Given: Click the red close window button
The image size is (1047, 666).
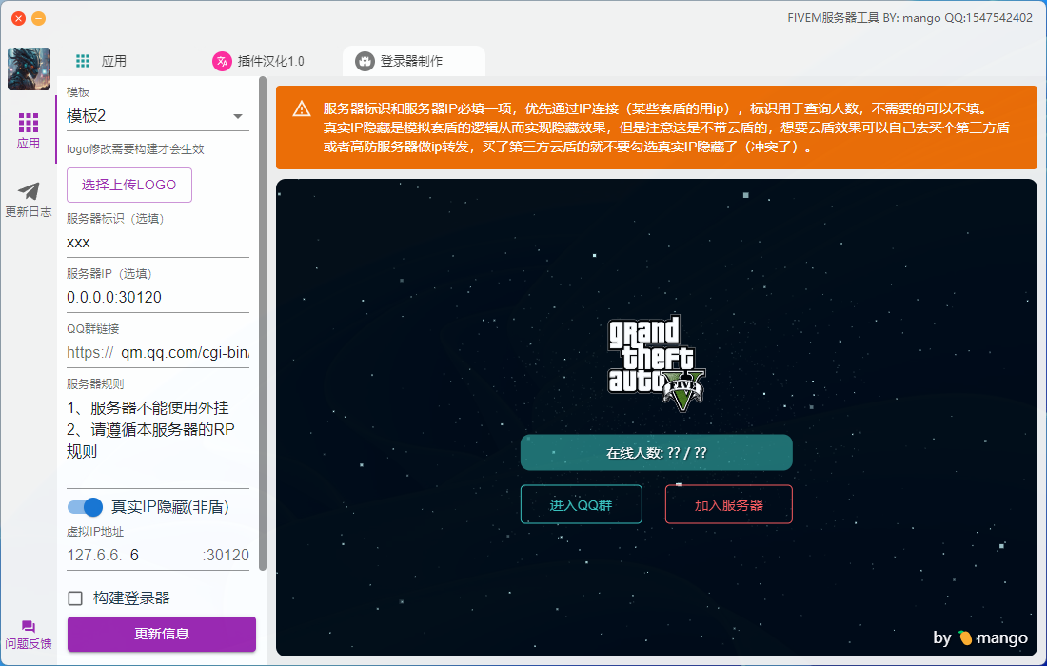Looking at the screenshot, I should point(19,19).
